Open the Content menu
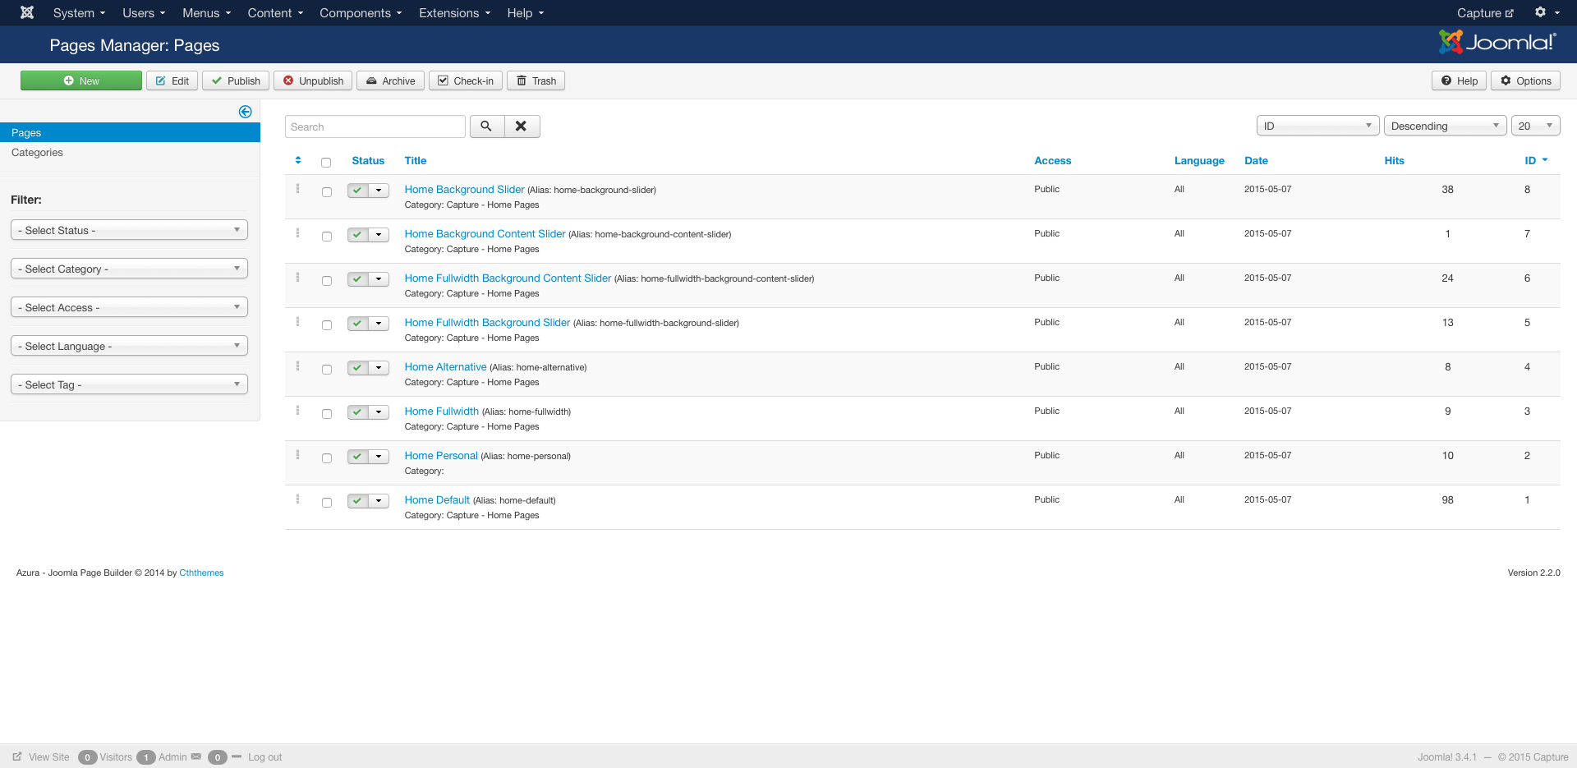 click(x=275, y=12)
